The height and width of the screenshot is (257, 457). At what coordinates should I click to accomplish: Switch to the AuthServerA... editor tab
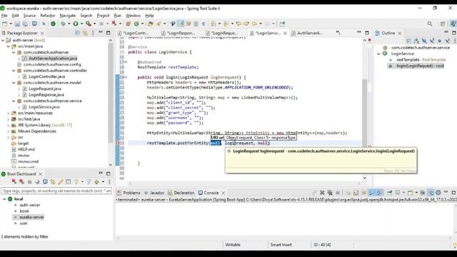[307, 33]
